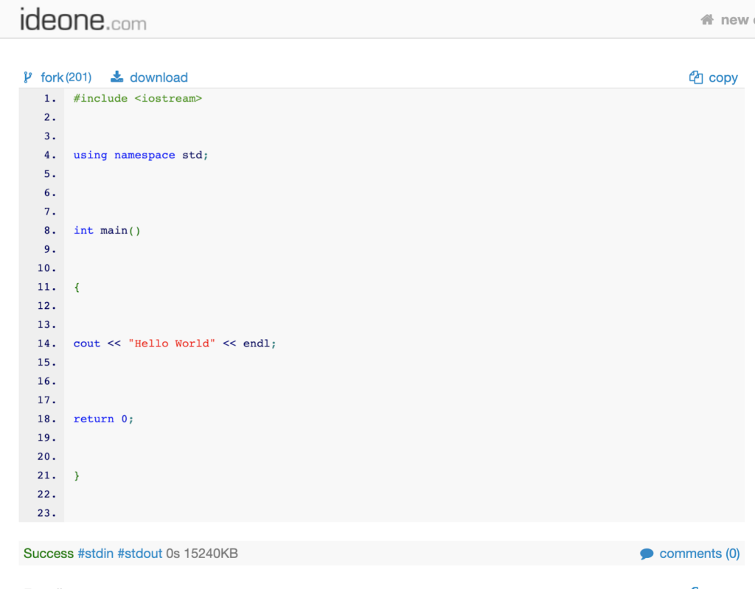Click the int main() declaration

pos(107,231)
